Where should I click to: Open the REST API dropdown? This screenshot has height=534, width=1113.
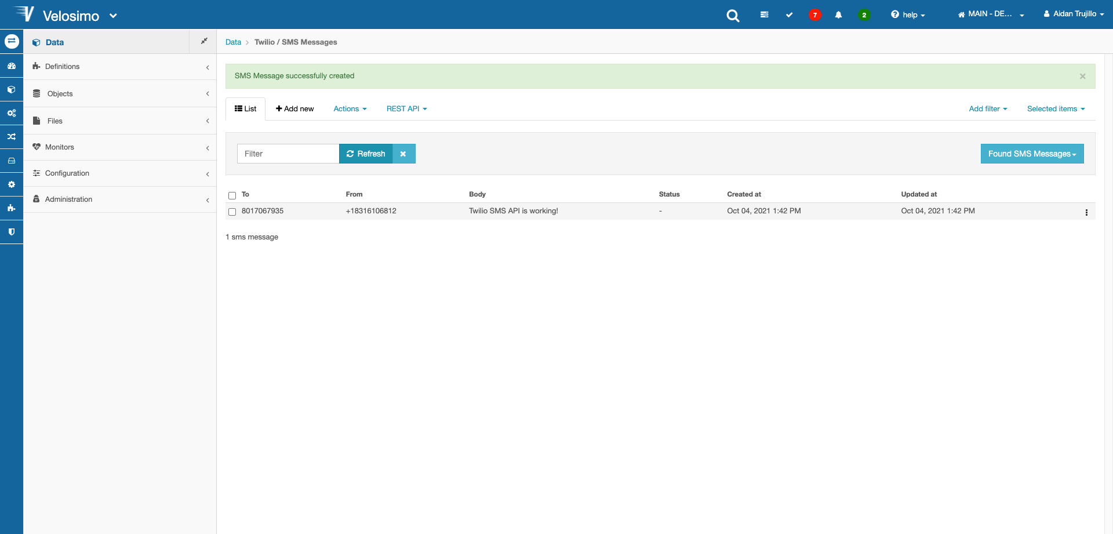pyautogui.click(x=407, y=109)
